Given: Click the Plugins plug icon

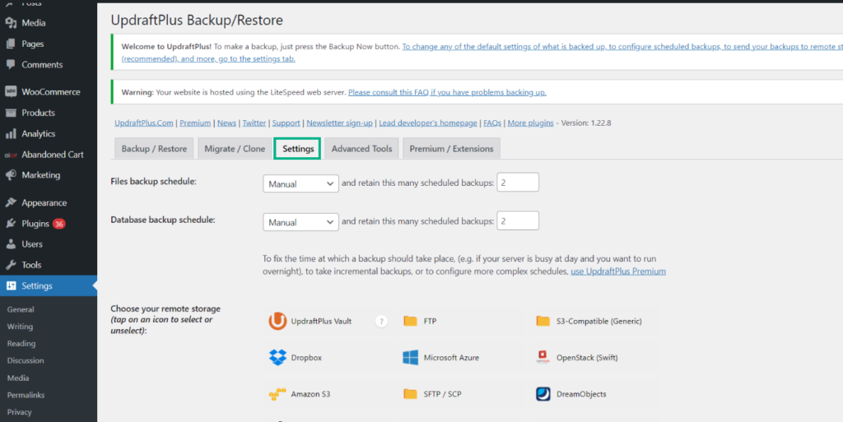Looking at the screenshot, I should (11, 224).
